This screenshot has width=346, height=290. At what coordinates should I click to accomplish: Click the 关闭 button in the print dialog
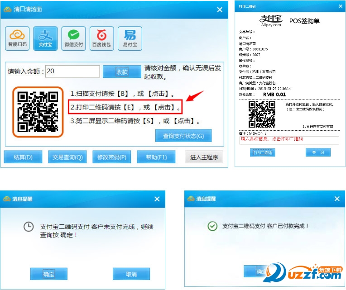[318, 152]
